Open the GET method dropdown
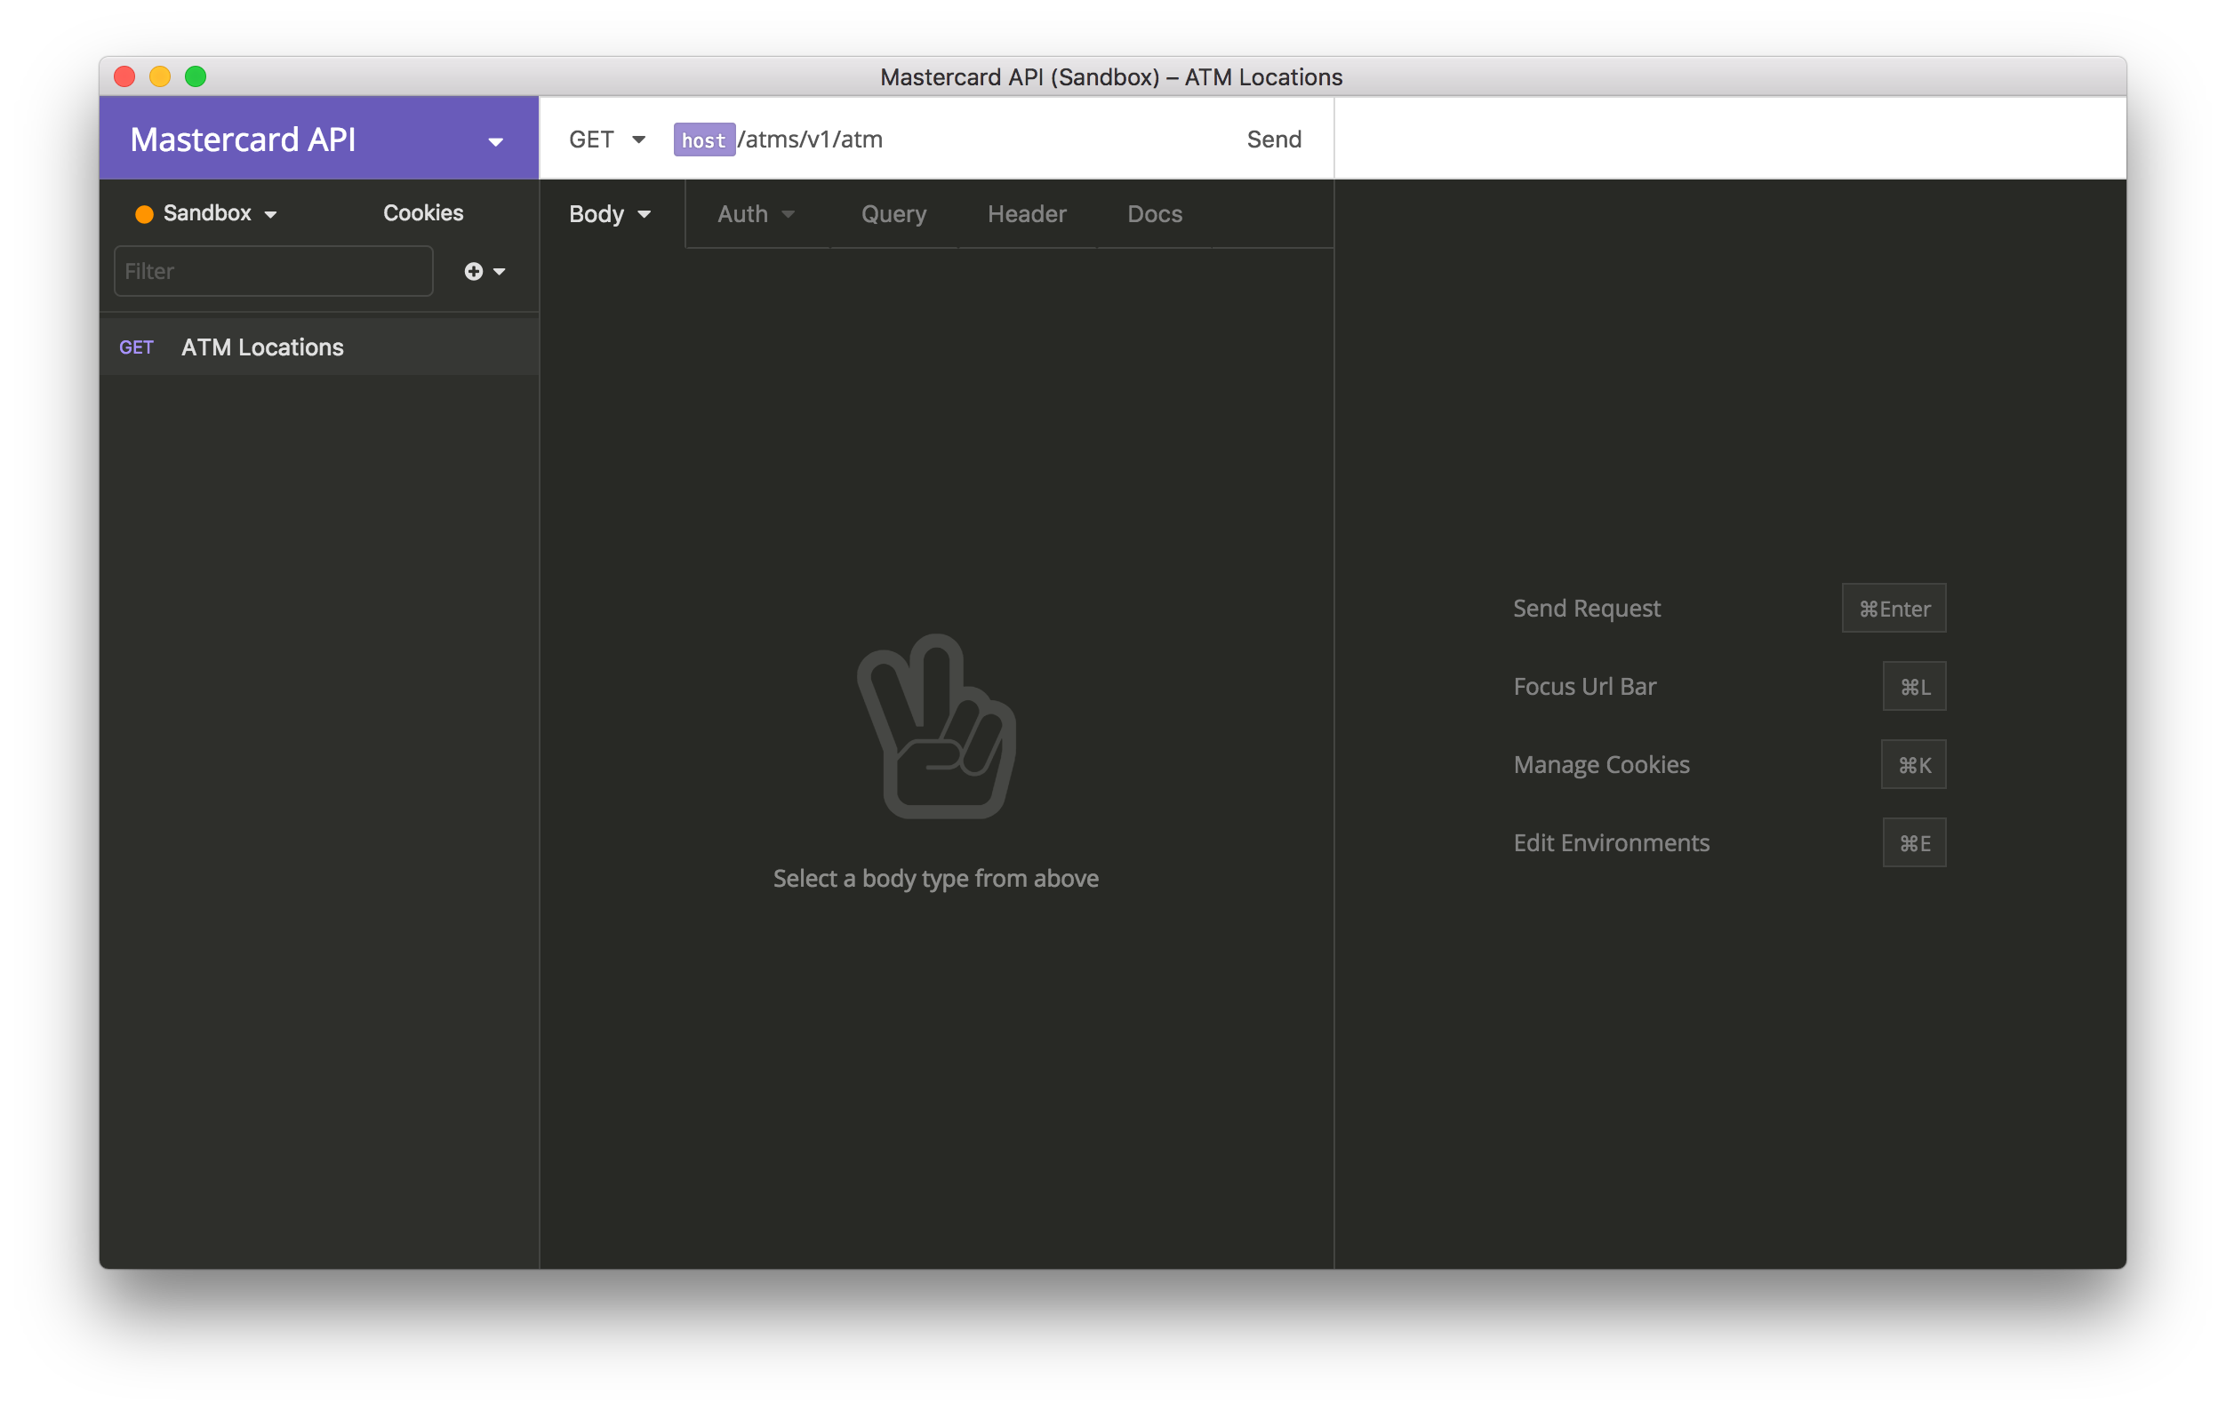This screenshot has width=2226, height=1411. (606, 140)
